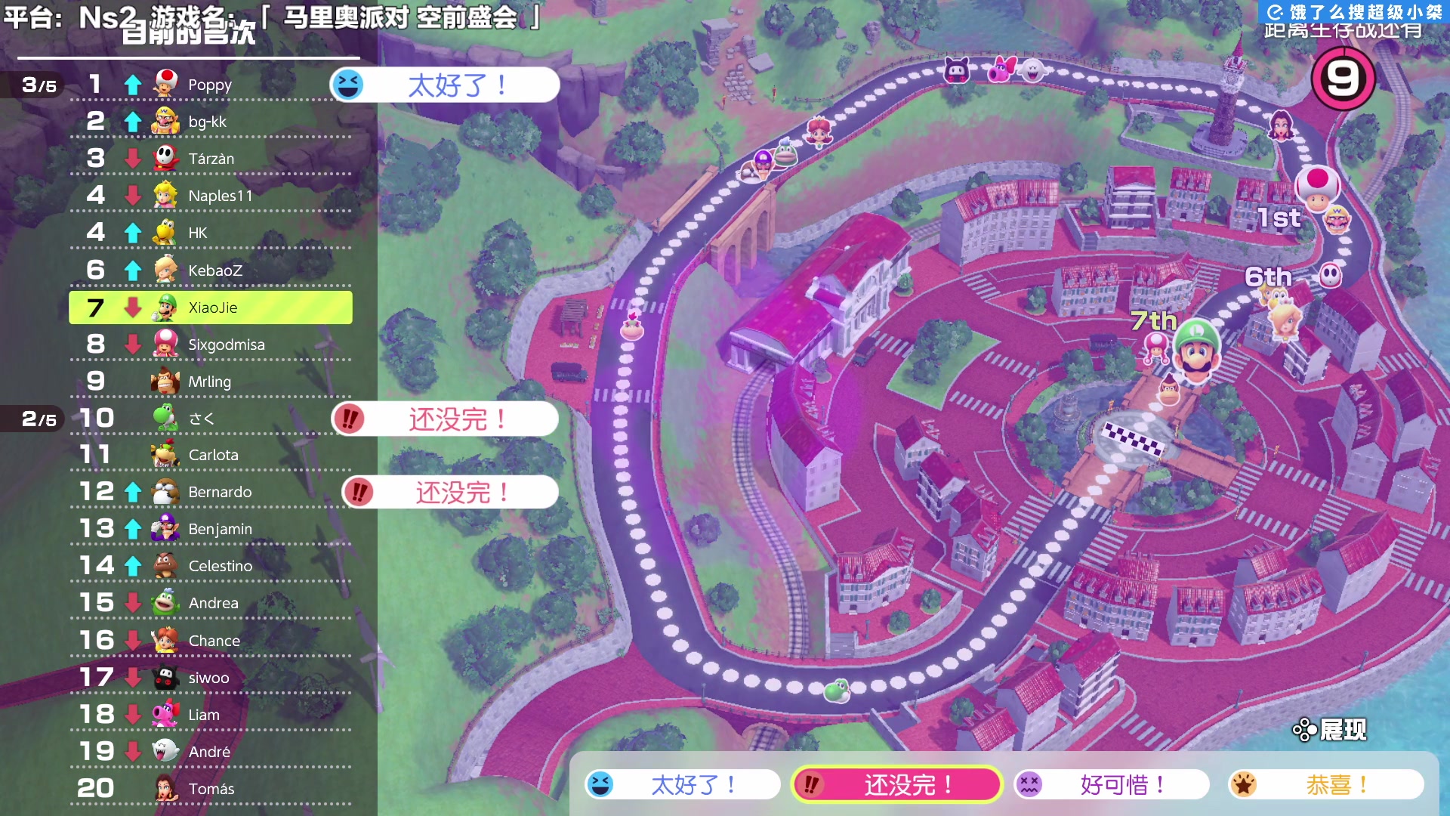The image size is (1450, 816).
Task: Click KebaoZ's Rosalina avatar
Action: pos(165,269)
